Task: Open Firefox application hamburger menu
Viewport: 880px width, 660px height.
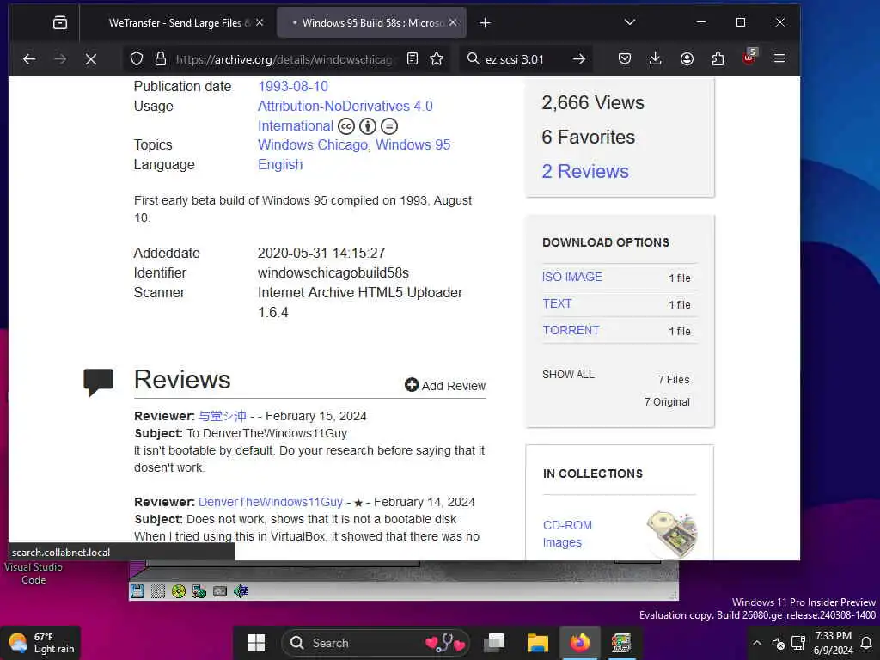Action: [x=779, y=58]
